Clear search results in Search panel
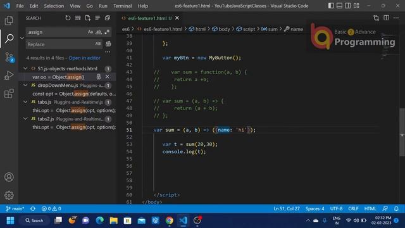Viewport: 405px width, 228px height. (78, 18)
